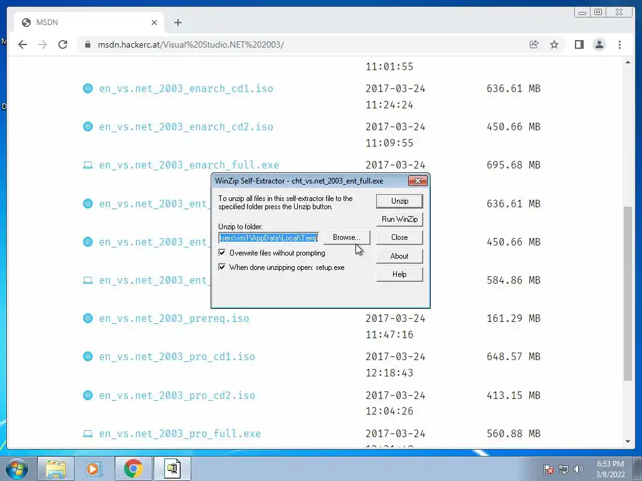Click the 560.88 MB size text
Screen dimensions: 642x481
[513, 433]
